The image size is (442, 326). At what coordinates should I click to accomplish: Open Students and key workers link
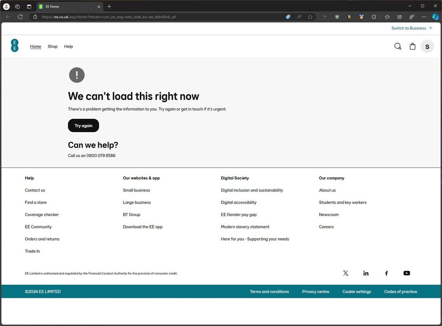coord(343,202)
